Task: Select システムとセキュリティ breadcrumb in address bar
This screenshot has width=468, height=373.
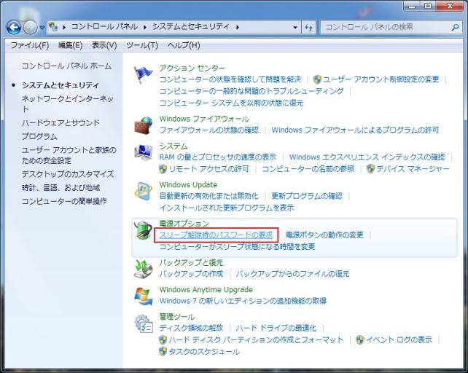Action: point(191,27)
